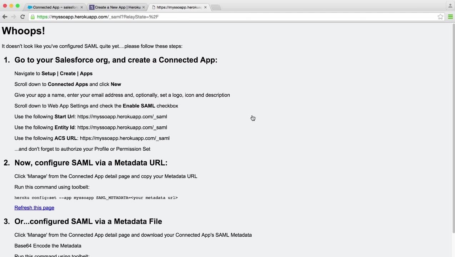This screenshot has height=257, width=455.
Task: Click the 'configure SAML via a Metadata URL' heading
Action: tap(91, 163)
